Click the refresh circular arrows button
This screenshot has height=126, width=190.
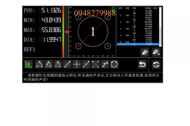tap(156, 65)
